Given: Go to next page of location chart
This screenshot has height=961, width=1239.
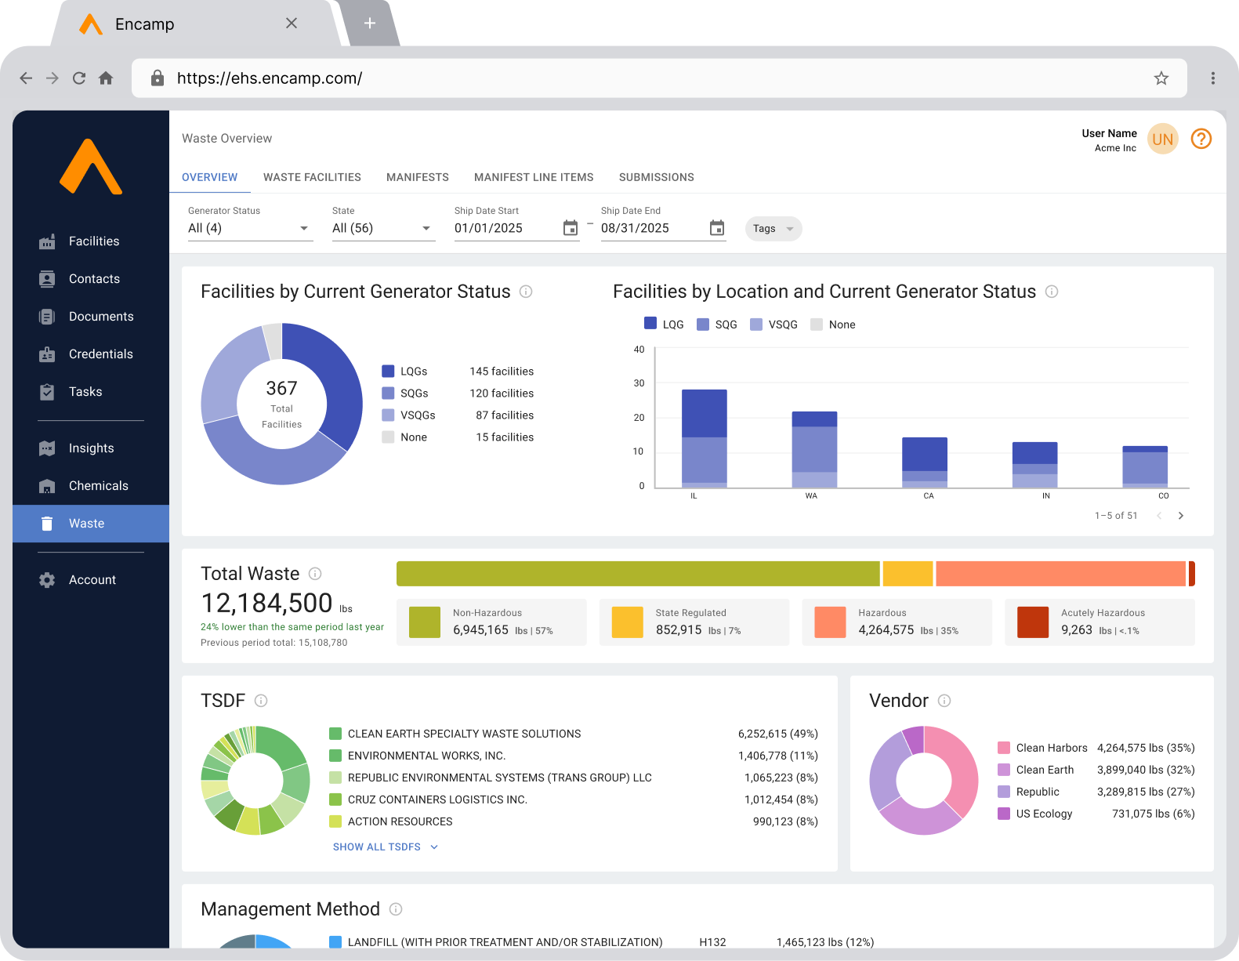Looking at the screenshot, I should (x=1180, y=516).
